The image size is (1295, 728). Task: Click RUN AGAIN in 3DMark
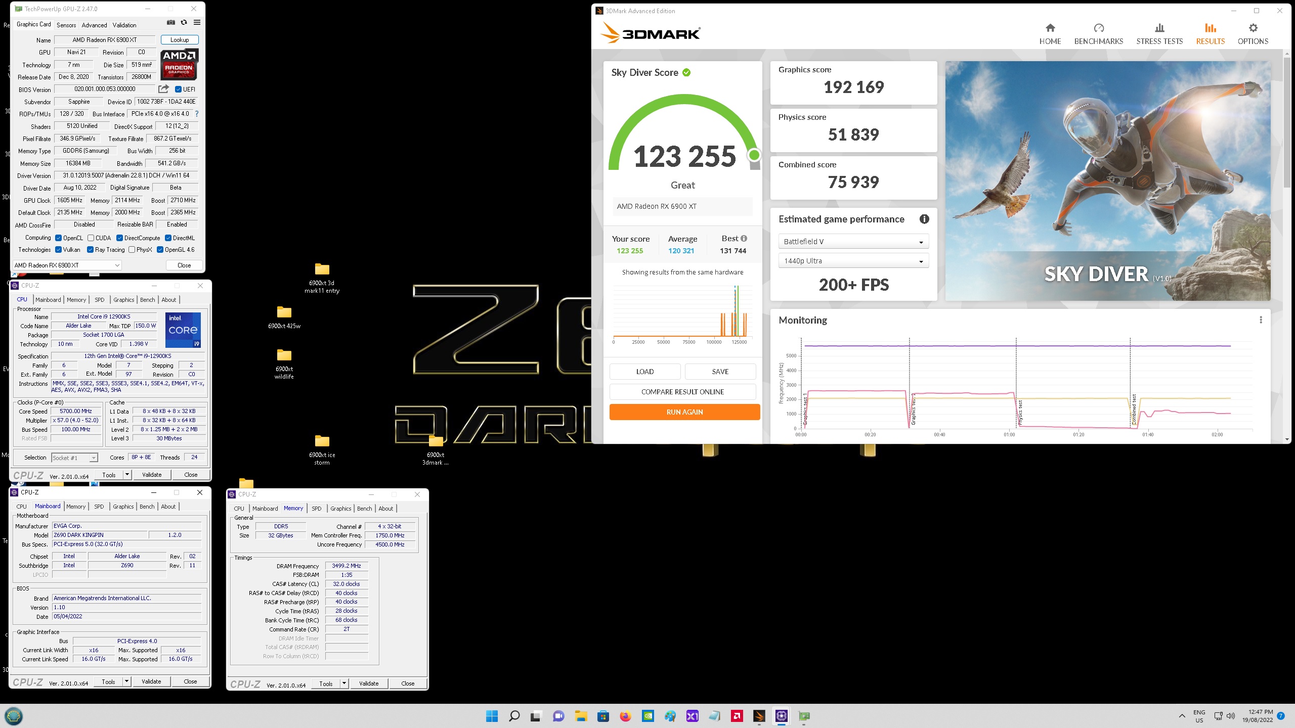(x=684, y=412)
